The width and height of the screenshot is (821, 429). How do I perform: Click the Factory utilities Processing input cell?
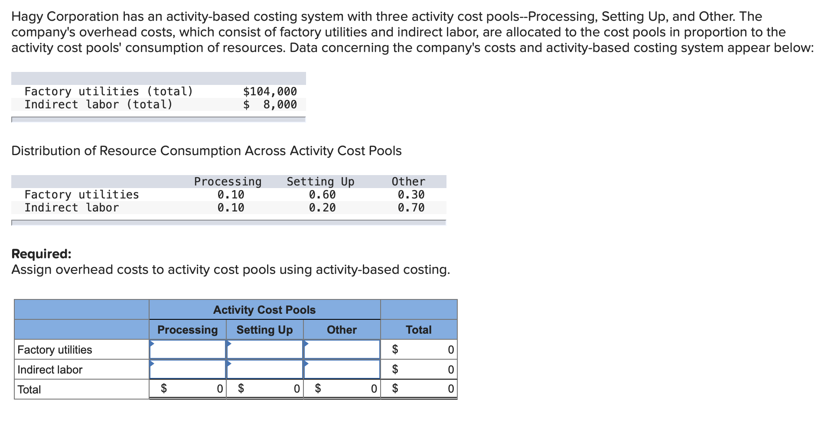click(x=187, y=349)
